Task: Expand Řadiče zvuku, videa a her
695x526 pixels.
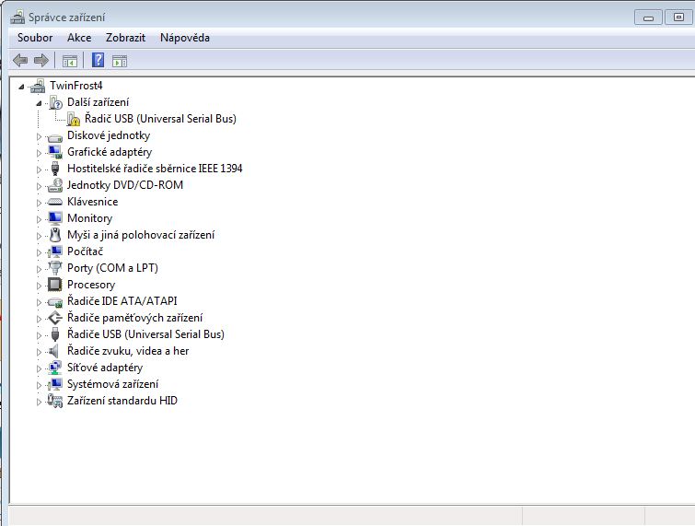Action: [x=39, y=352]
